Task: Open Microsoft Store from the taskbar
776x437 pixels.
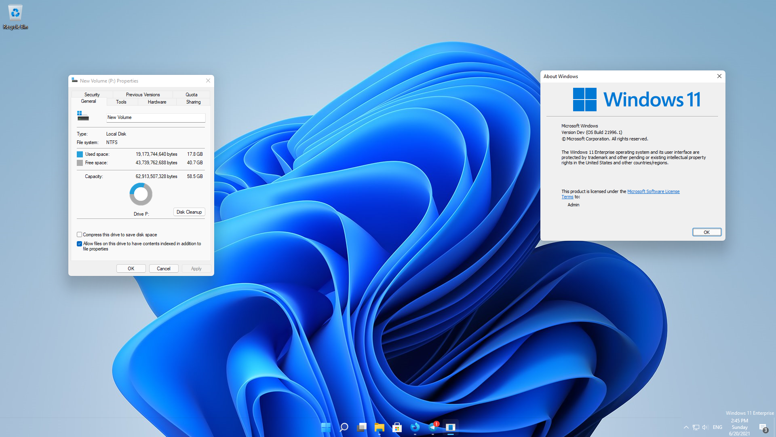Action: 397,427
